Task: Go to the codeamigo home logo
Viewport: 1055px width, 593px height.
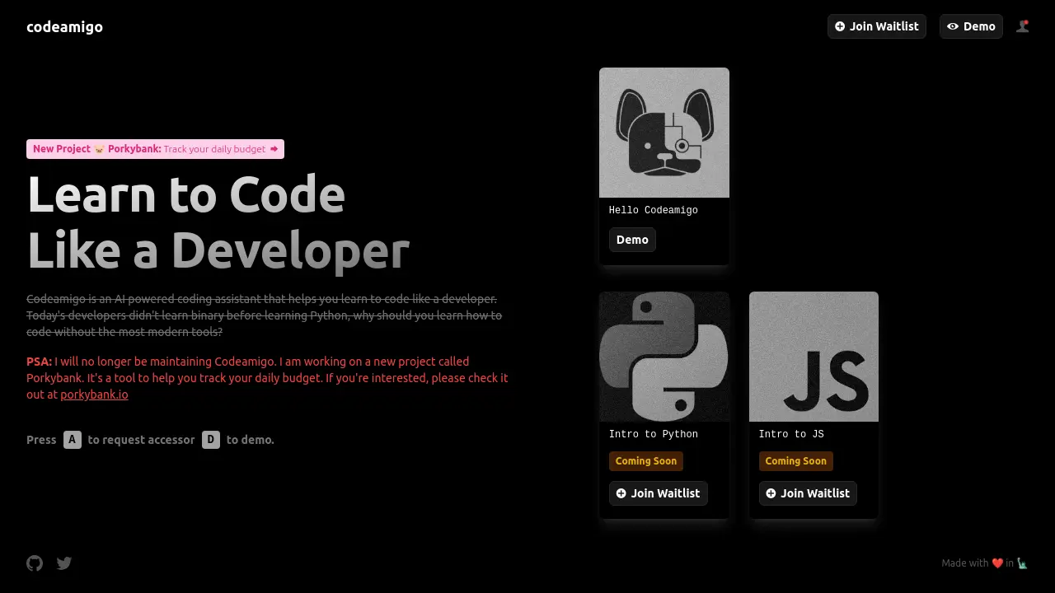Action: [x=64, y=26]
